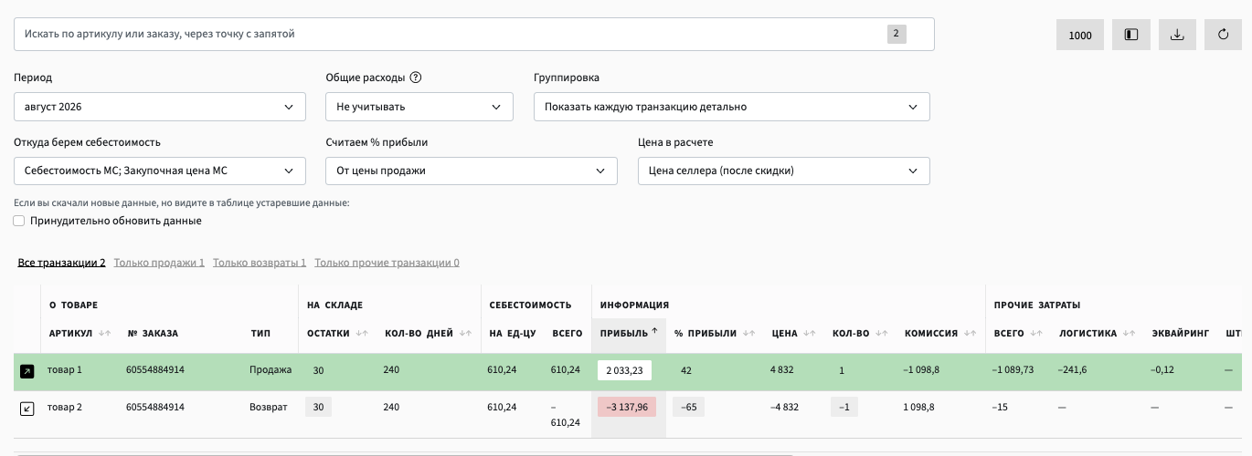1252x456 pixels.
Task: Sort by Цена column arrows
Action: coord(809,334)
